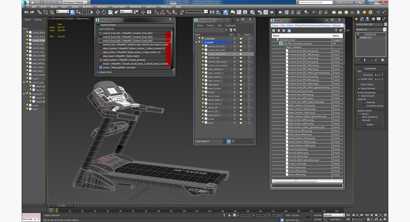Click the Update button in TurboSmooth
The width and height of the screenshot is (410, 222).
coord(370,125)
